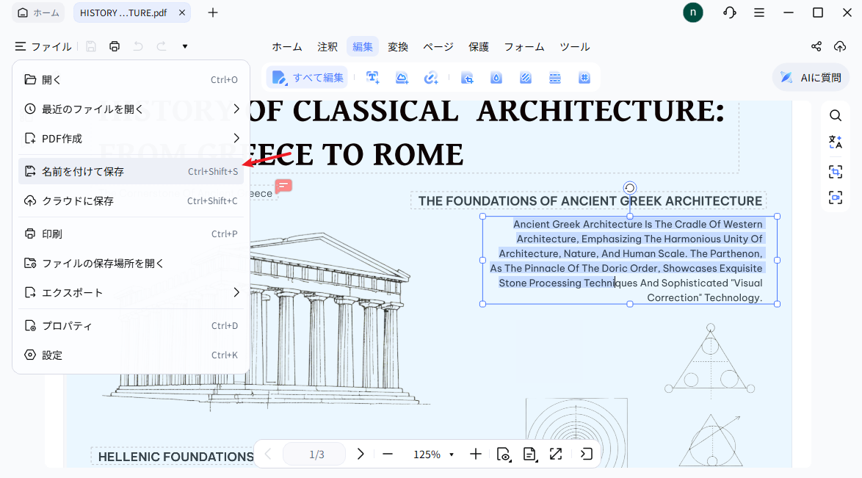Click the AIに質問 button
862x478 pixels.
811,78
